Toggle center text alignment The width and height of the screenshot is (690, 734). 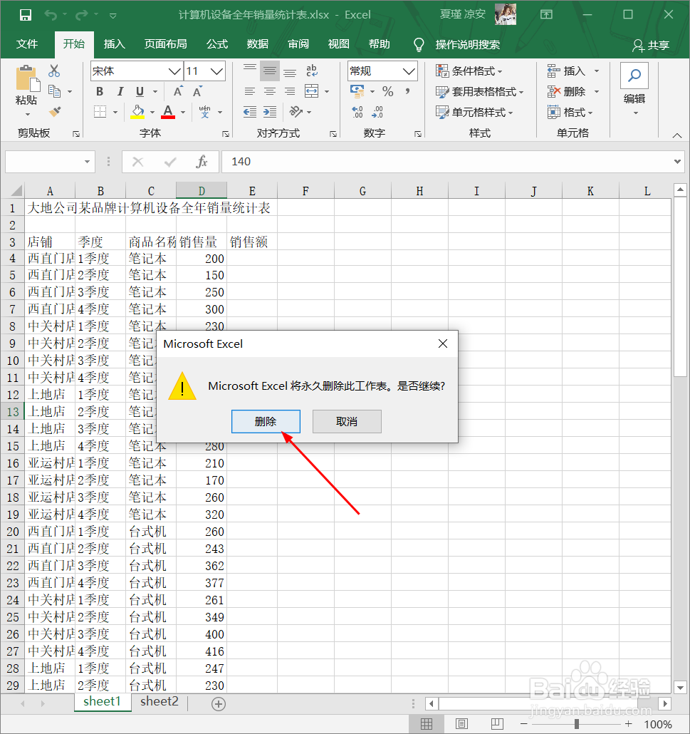270,91
